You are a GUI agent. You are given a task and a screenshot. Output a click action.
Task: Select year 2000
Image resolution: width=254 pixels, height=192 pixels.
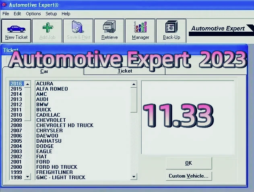tap(16, 167)
